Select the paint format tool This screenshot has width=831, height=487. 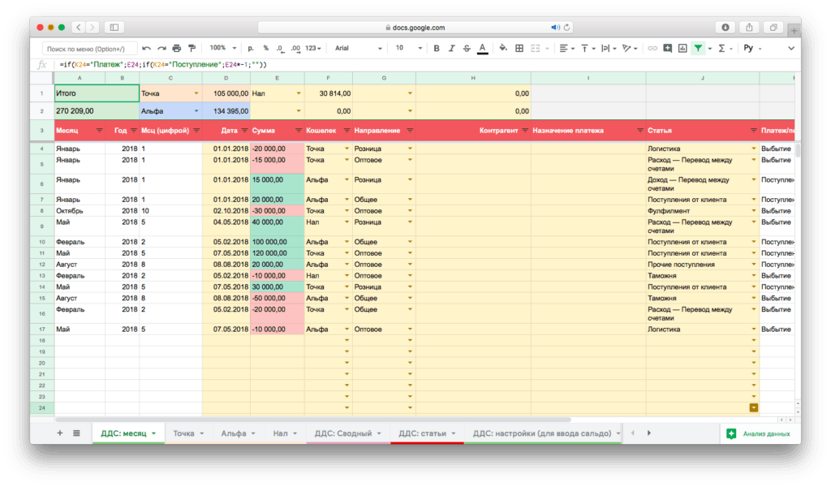coord(192,49)
